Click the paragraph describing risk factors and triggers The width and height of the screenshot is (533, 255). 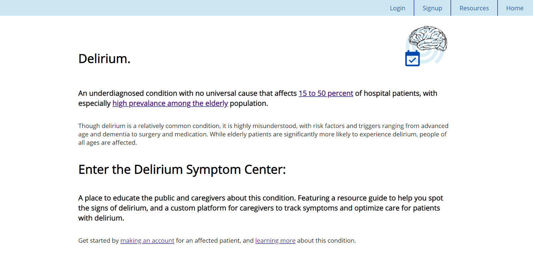click(263, 134)
